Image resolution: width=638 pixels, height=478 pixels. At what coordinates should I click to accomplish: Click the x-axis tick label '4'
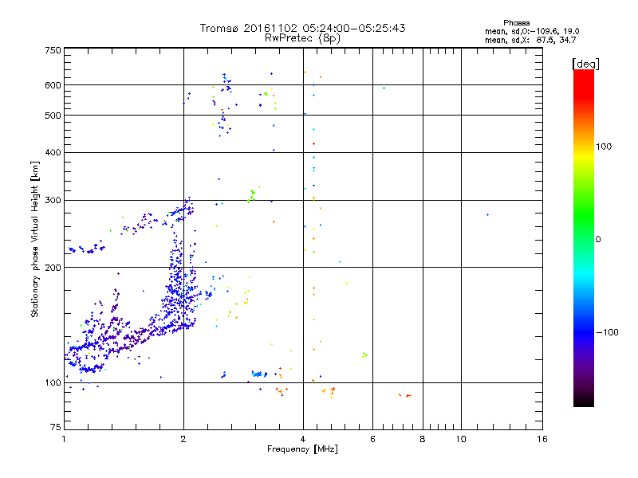[303, 439]
